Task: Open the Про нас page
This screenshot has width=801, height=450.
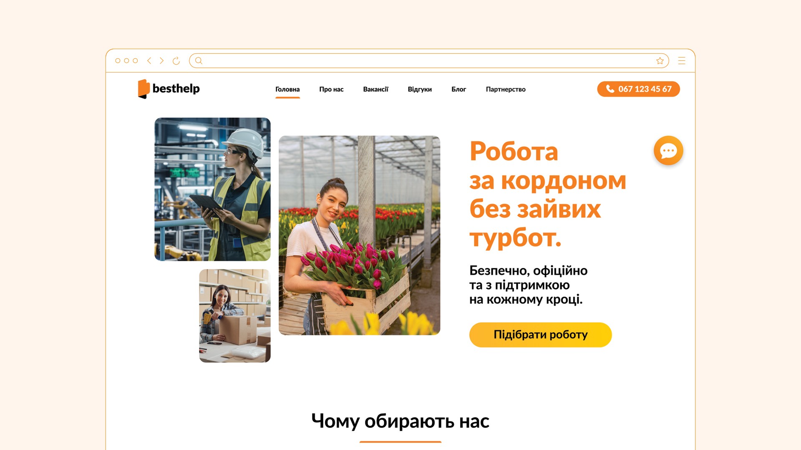Action: point(331,89)
